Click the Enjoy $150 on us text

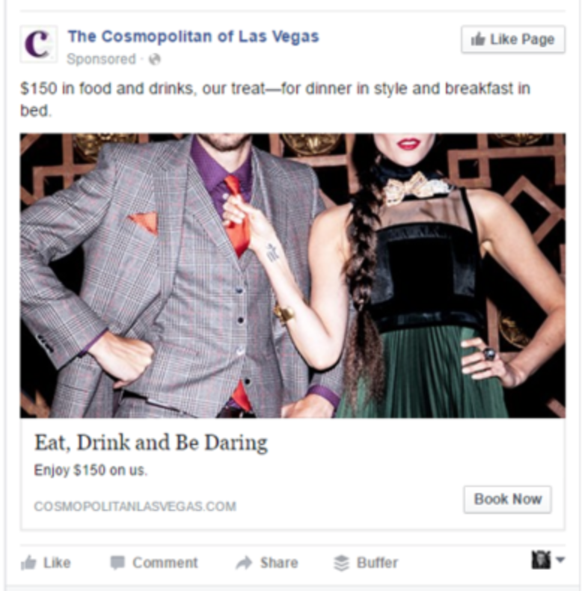coord(91,470)
